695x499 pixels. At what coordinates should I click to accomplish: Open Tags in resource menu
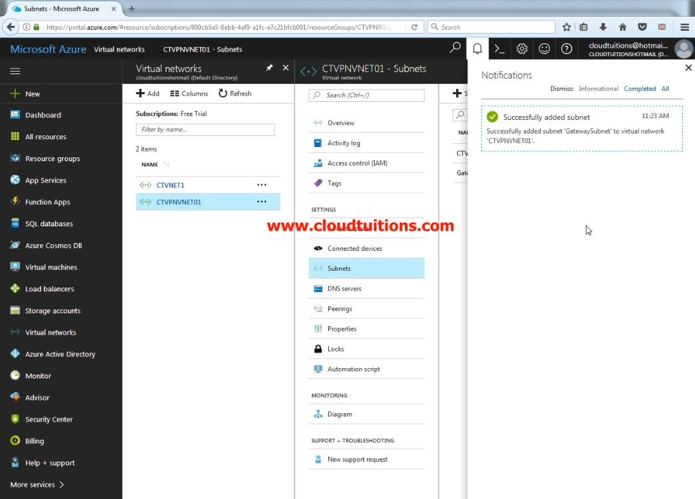367,183
